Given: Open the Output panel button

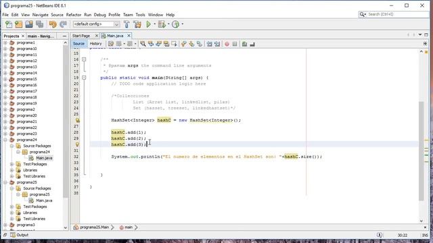Looking at the screenshot, I should pyautogui.click(x=20, y=235).
